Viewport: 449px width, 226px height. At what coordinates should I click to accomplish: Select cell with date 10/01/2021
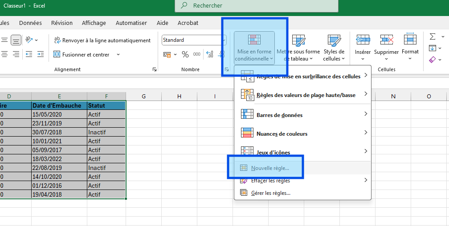pyautogui.click(x=59, y=141)
